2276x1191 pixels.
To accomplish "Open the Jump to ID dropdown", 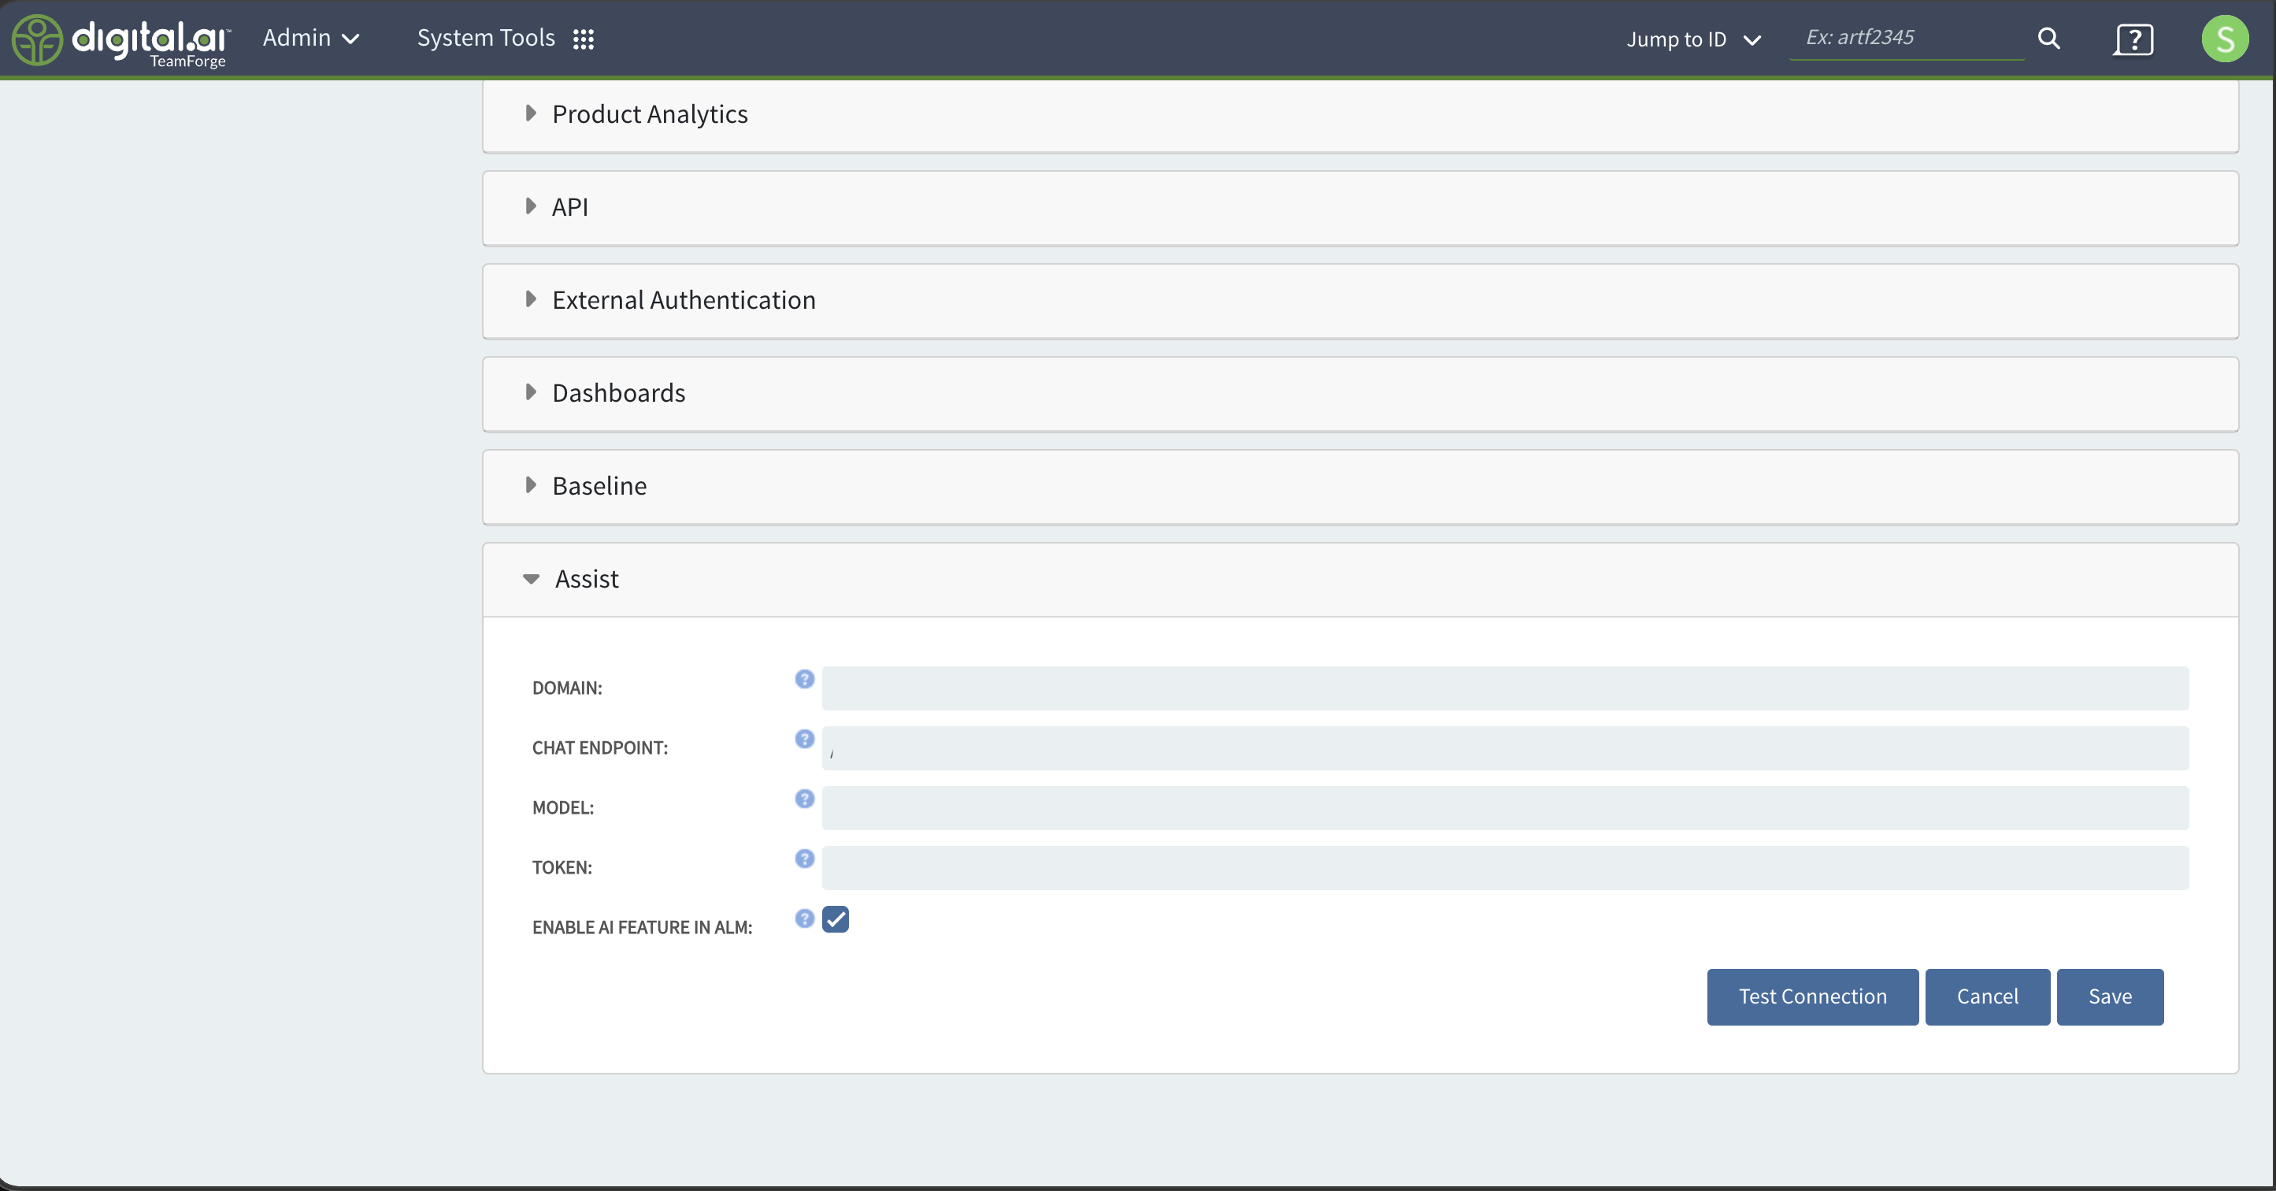I will coord(1694,39).
